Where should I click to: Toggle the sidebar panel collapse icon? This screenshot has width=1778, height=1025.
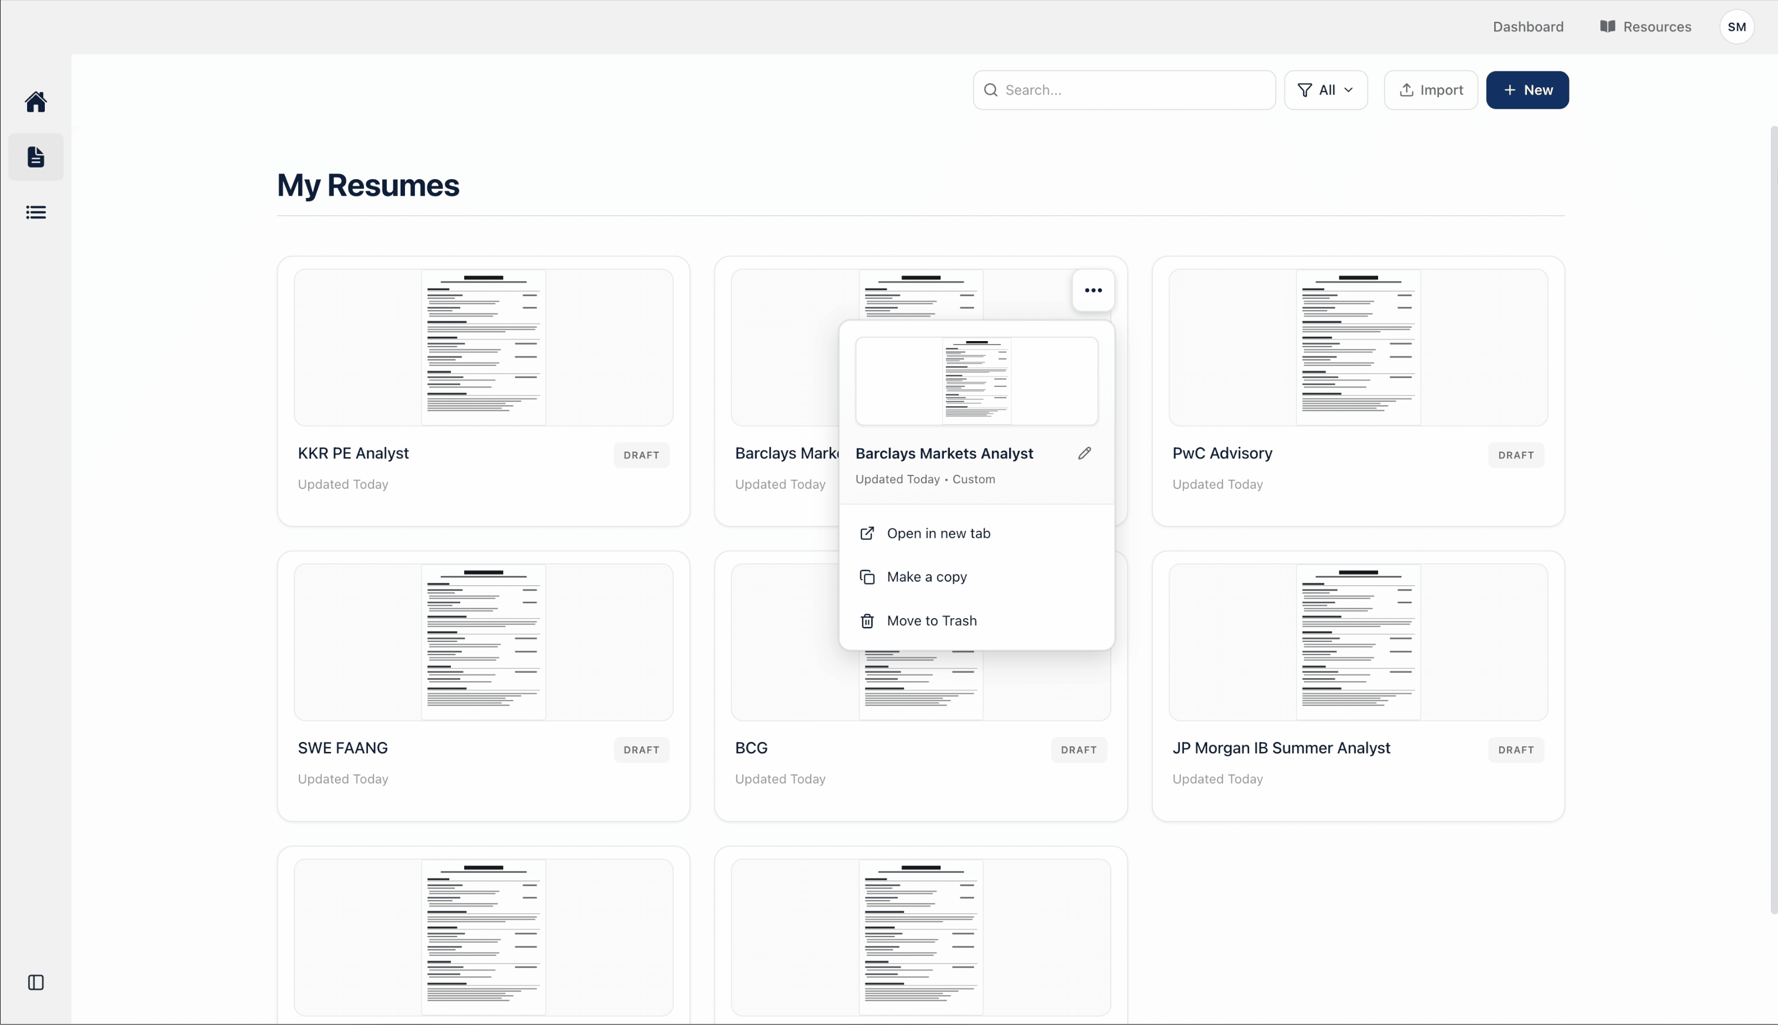coord(36,982)
